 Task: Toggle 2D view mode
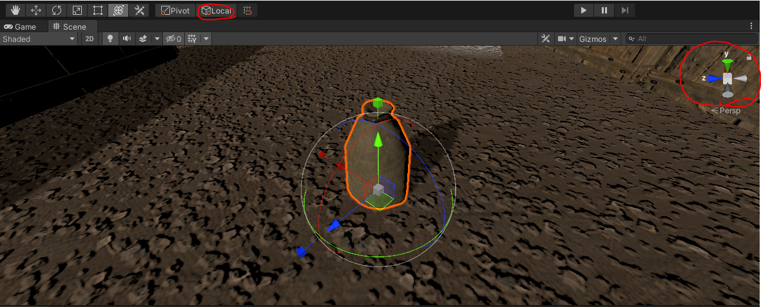click(90, 39)
